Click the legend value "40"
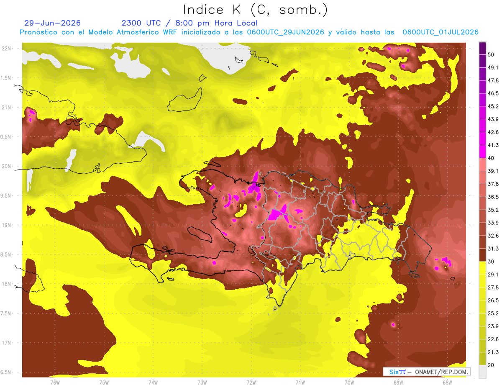Screen dimensions: 502x388 point(492,158)
